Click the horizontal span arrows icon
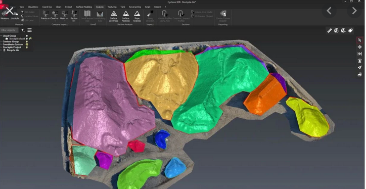This screenshot has height=189, width=366. [360, 54]
